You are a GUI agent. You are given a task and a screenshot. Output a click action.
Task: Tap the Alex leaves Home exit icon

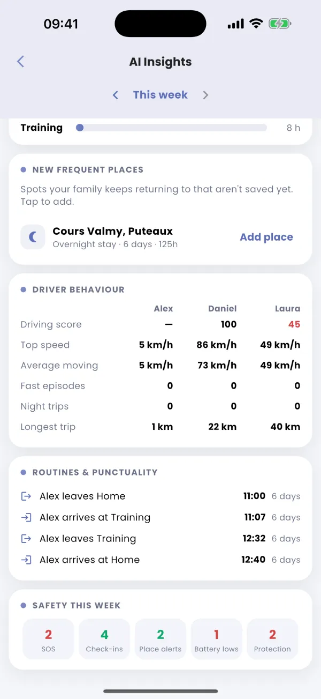click(26, 496)
